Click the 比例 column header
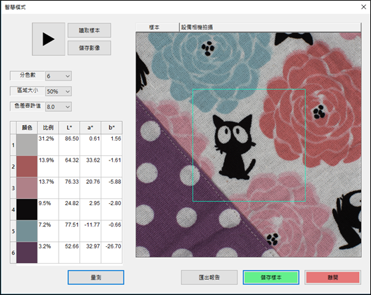 coord(48,128)
